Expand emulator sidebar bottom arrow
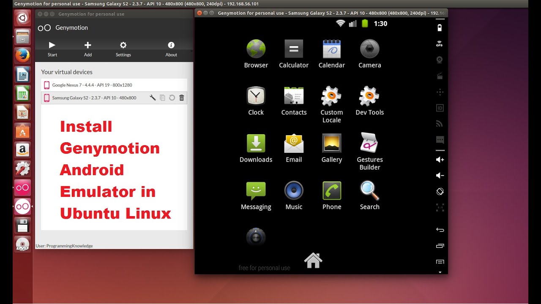This screenshot has height=304, width=541. 440,272
